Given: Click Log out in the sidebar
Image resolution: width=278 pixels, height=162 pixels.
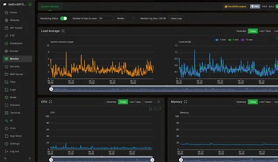Looking at the screenshot, I should 17,151.
